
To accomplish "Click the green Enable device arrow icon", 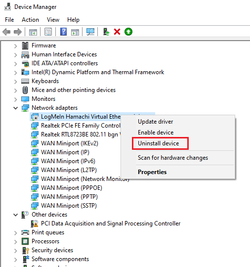I will tap(128, 32).
